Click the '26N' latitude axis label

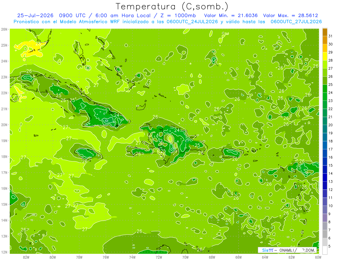click(x=4, y=29)
